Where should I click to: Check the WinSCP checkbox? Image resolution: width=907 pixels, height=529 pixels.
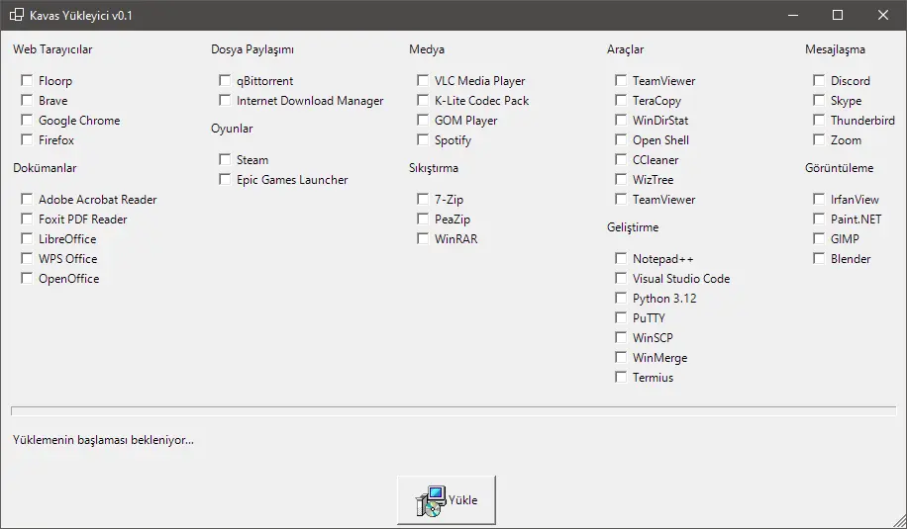coord(621,337)
